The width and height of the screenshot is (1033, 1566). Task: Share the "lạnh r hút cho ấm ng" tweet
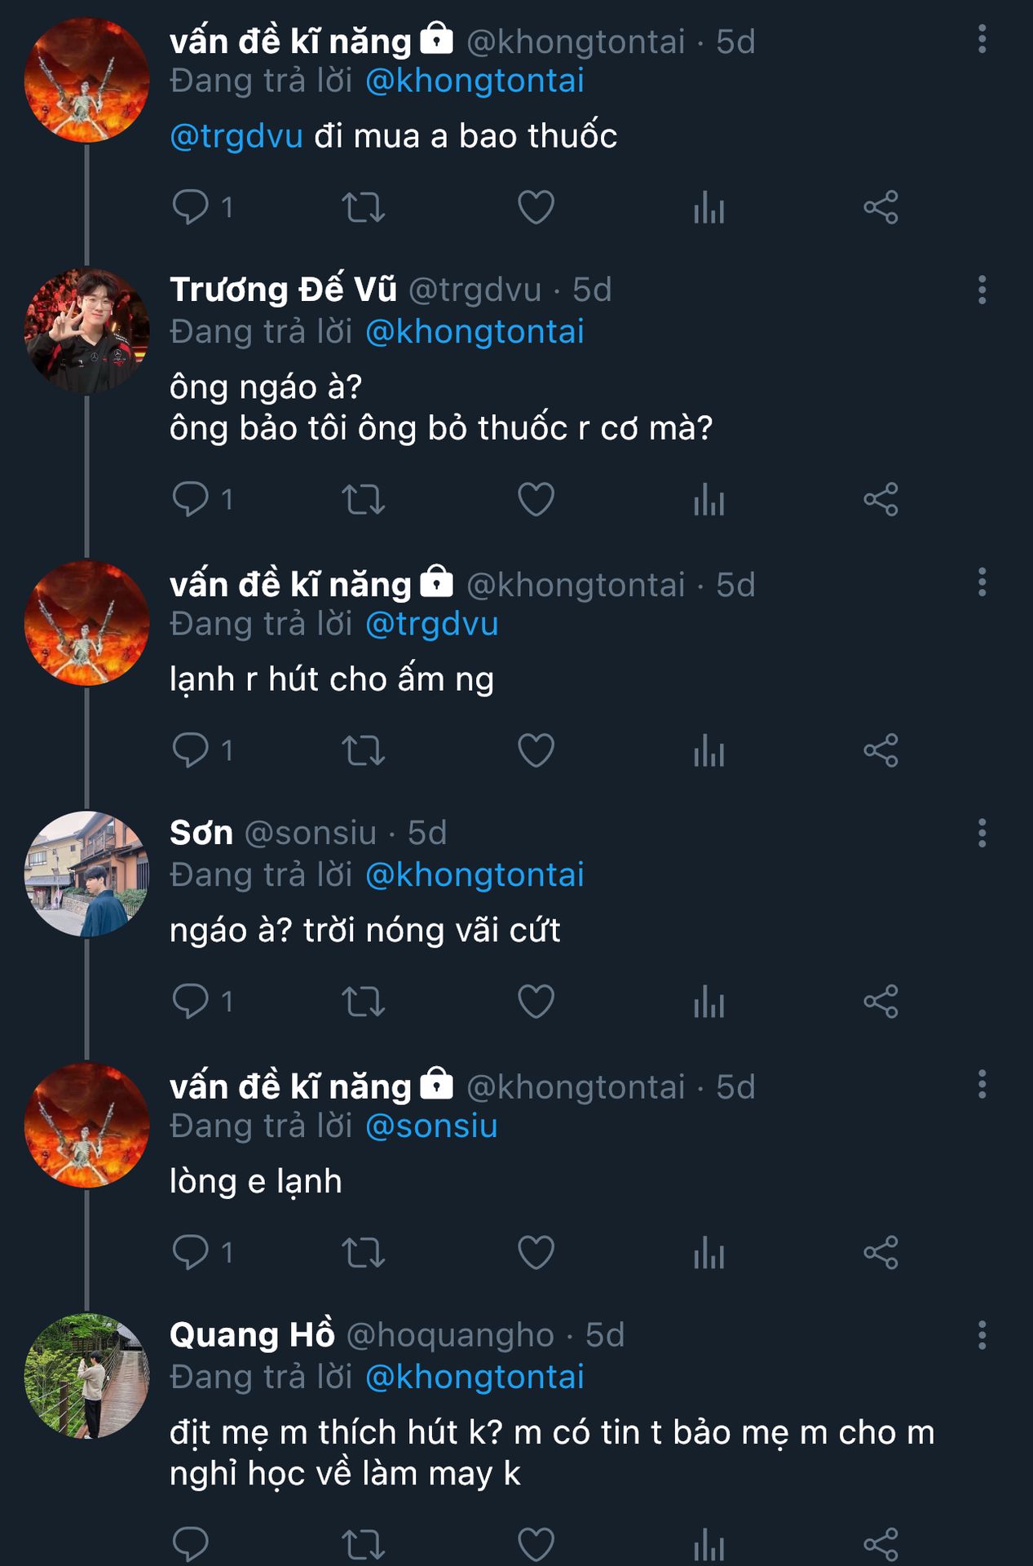[881, 750]
